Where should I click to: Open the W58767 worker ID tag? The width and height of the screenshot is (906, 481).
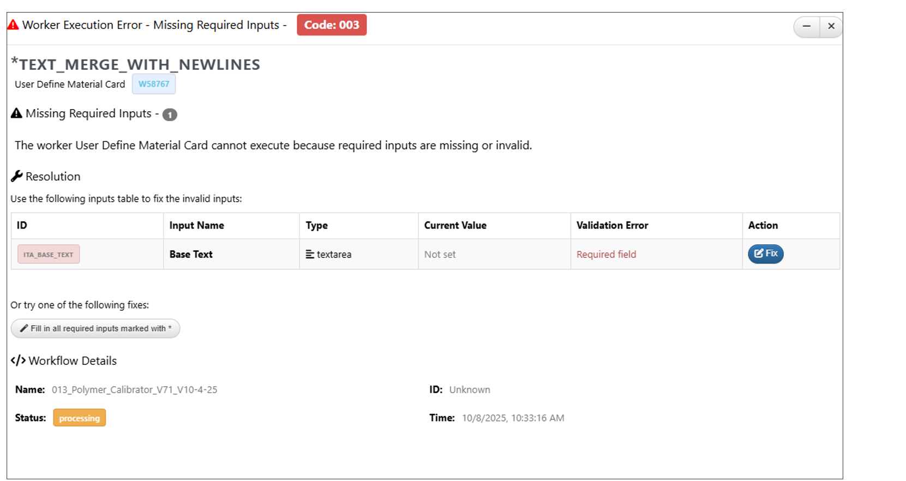tap(154, 84)
